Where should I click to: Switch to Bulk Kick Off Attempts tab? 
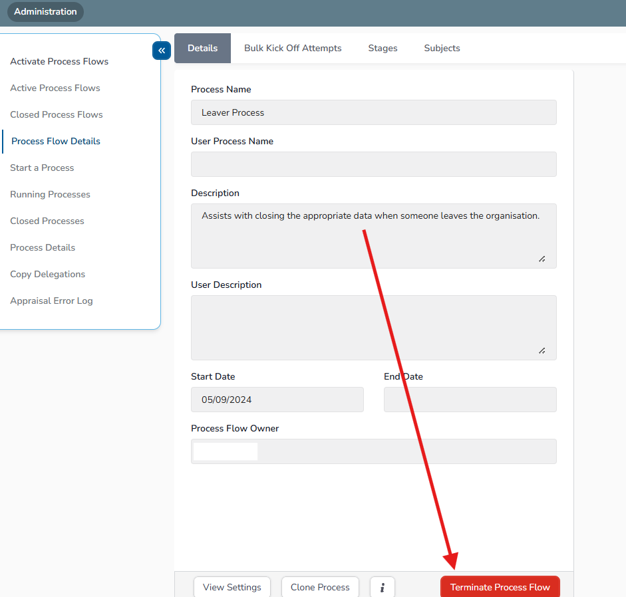click(x=293, y=48)
